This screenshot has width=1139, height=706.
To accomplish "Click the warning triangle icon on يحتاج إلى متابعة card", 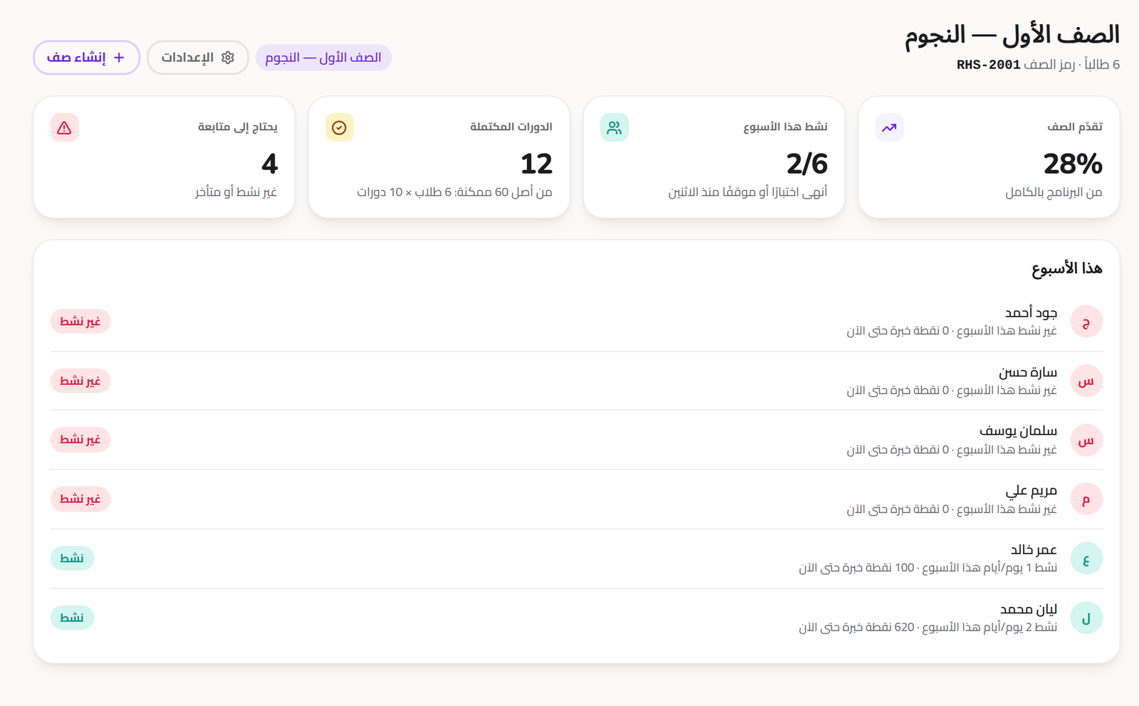I will [x=65, y=128].
